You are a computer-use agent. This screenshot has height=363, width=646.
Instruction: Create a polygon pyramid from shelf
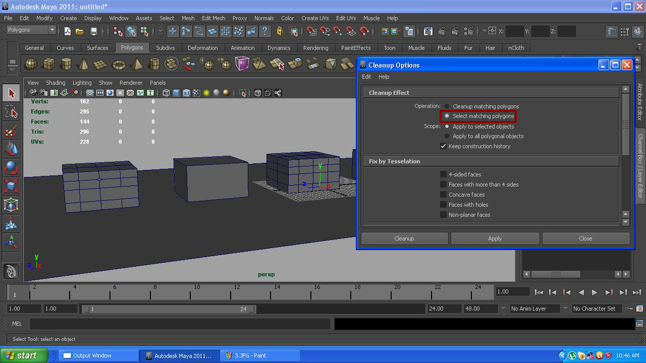tap(137, 64)
